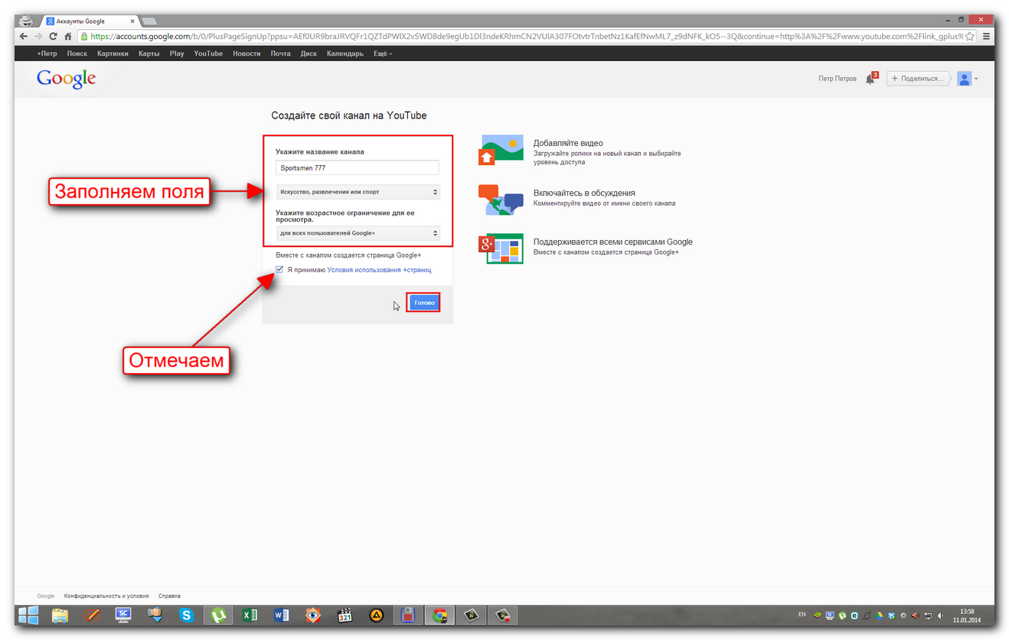Open the 'Условия использования +страниц' link
Viewport: 1009px width, 640px height.
click(x=379, y=270)
